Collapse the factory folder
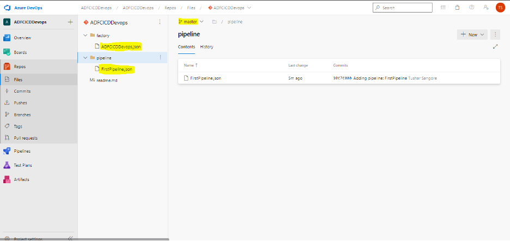This screenshot has height=241, width=510. coord(86,35)
